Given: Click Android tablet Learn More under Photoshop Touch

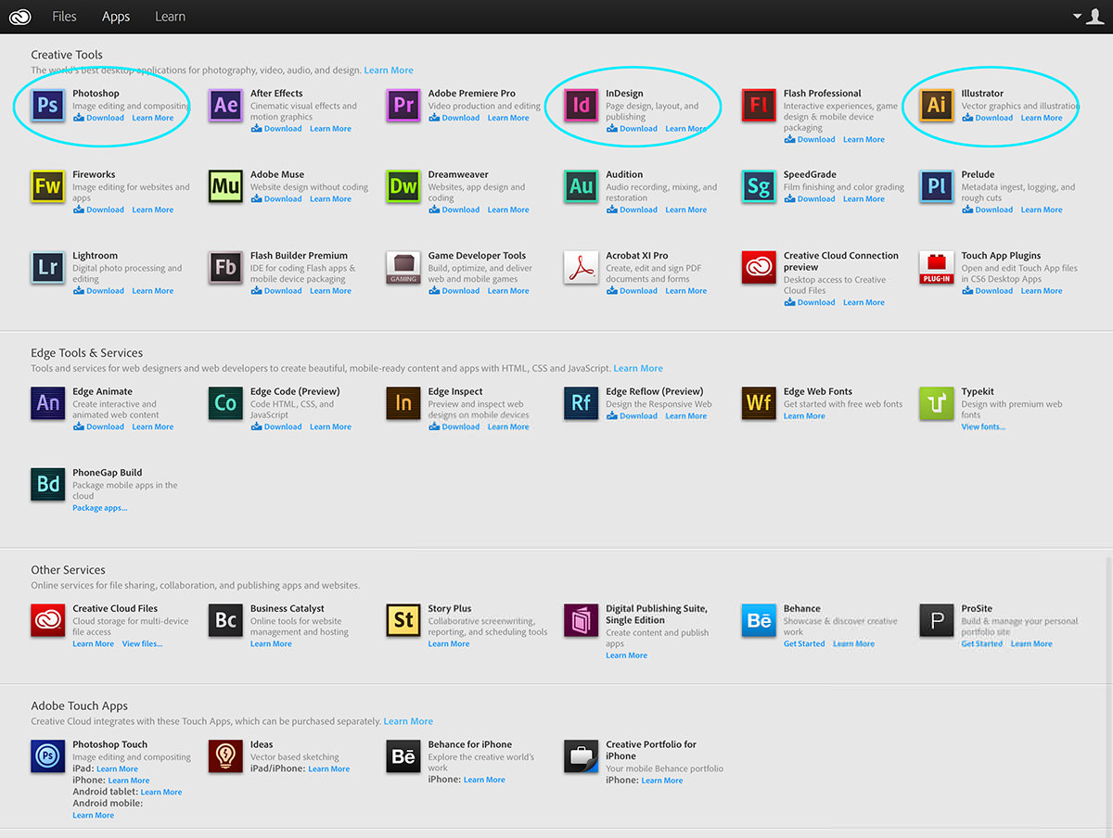Looking at the screenshot, I should [161, 792].
